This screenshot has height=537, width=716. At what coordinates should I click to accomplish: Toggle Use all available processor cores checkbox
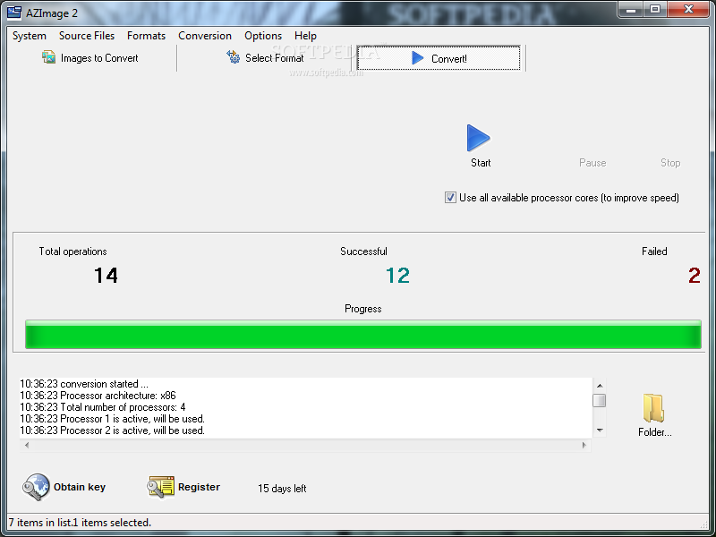point(450,197)
